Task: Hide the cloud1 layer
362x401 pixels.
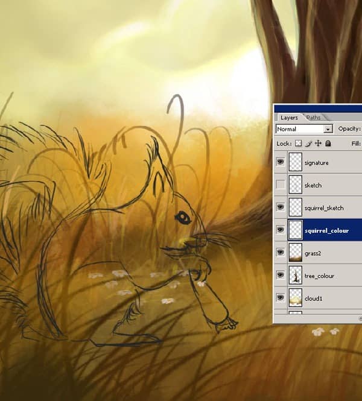Action: point(281,297)
